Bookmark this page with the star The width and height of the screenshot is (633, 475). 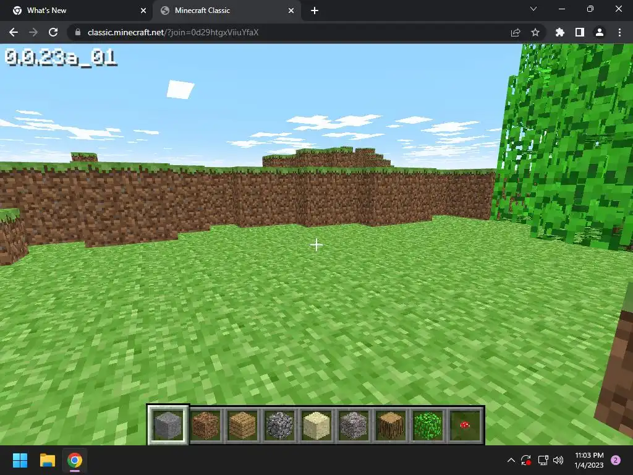coord(535,32)
